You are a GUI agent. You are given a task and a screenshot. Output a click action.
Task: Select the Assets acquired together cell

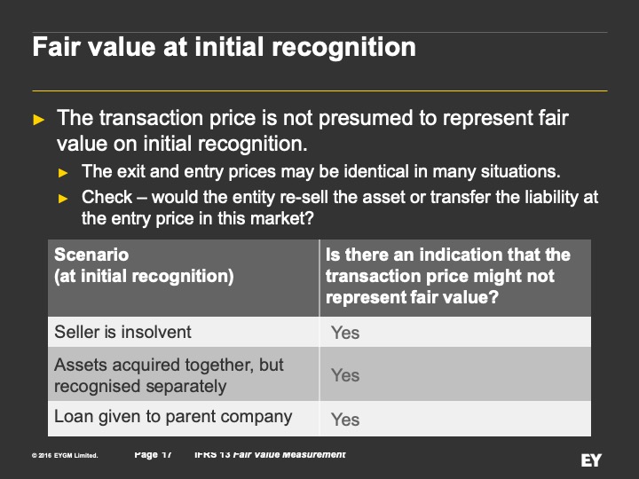click(184, 374)
